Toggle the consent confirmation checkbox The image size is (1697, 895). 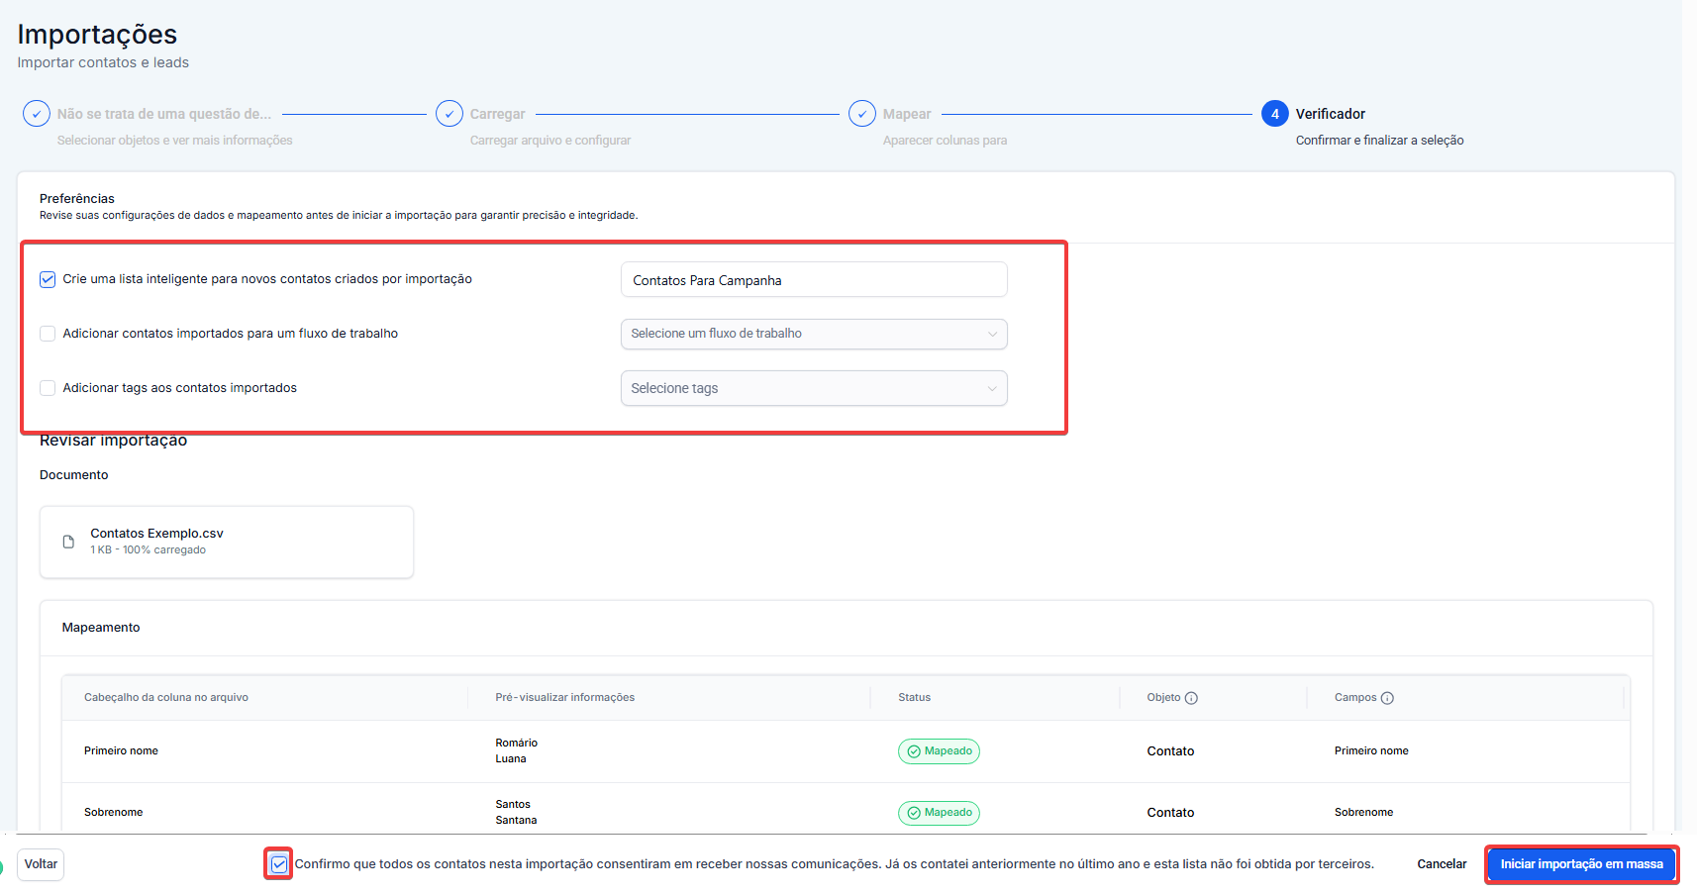click(x=279, y=864)
